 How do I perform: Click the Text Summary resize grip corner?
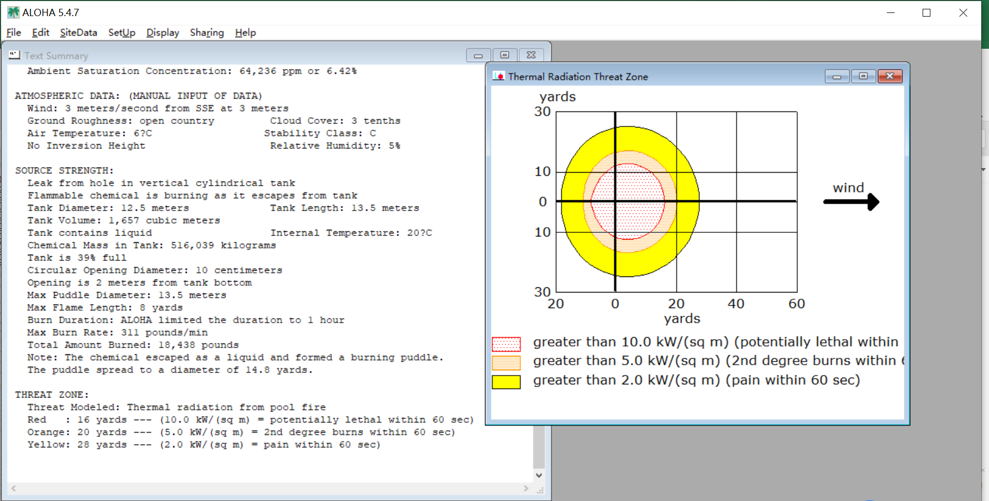pyautogui.click(x=540, y=490)
